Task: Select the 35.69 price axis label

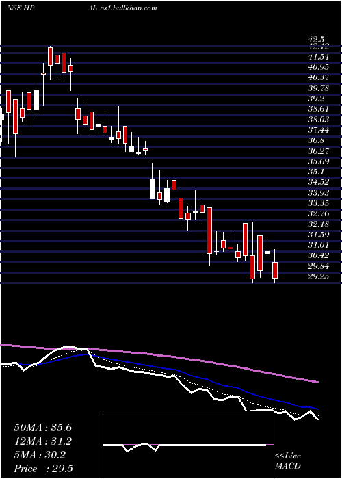Action: [x=319, y=161]
